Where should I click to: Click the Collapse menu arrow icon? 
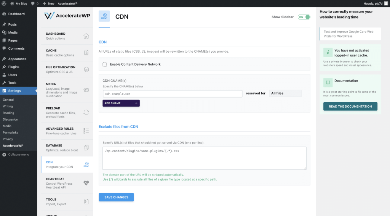[4, 155]
